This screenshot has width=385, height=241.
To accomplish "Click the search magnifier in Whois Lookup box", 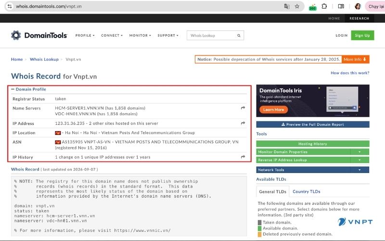I will pyautogui.click(x=239, y=35).
